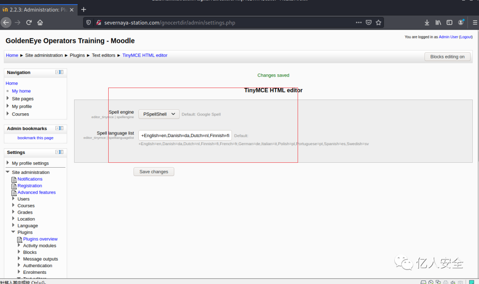Expand Users under Site administration
Image resolution: width=479 pixels, height=284 pixels.
click(x=13, y=198)
